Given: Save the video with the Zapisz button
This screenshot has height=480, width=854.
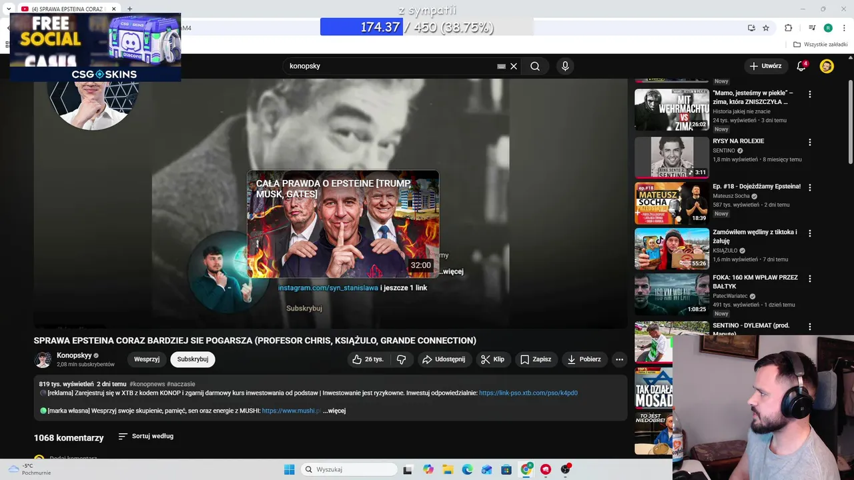Looking at the screenshot, I should point(536,359).
